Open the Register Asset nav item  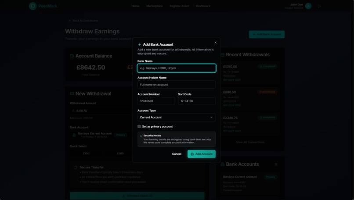pos(179,6)
